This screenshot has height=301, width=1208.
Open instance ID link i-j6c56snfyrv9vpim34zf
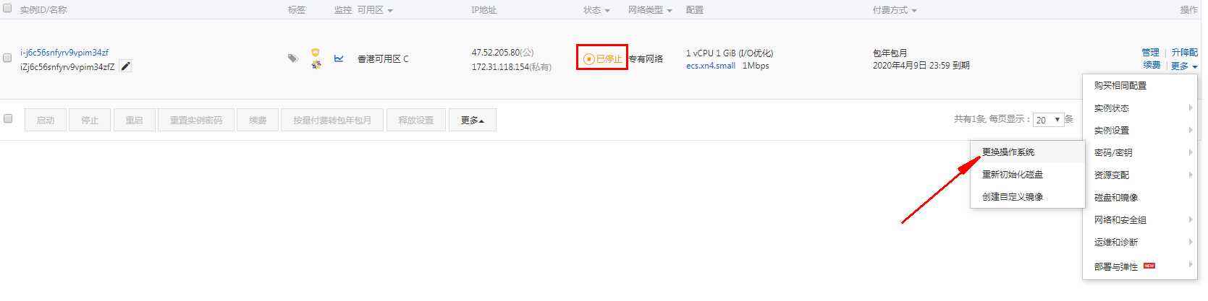click(64, 53)
